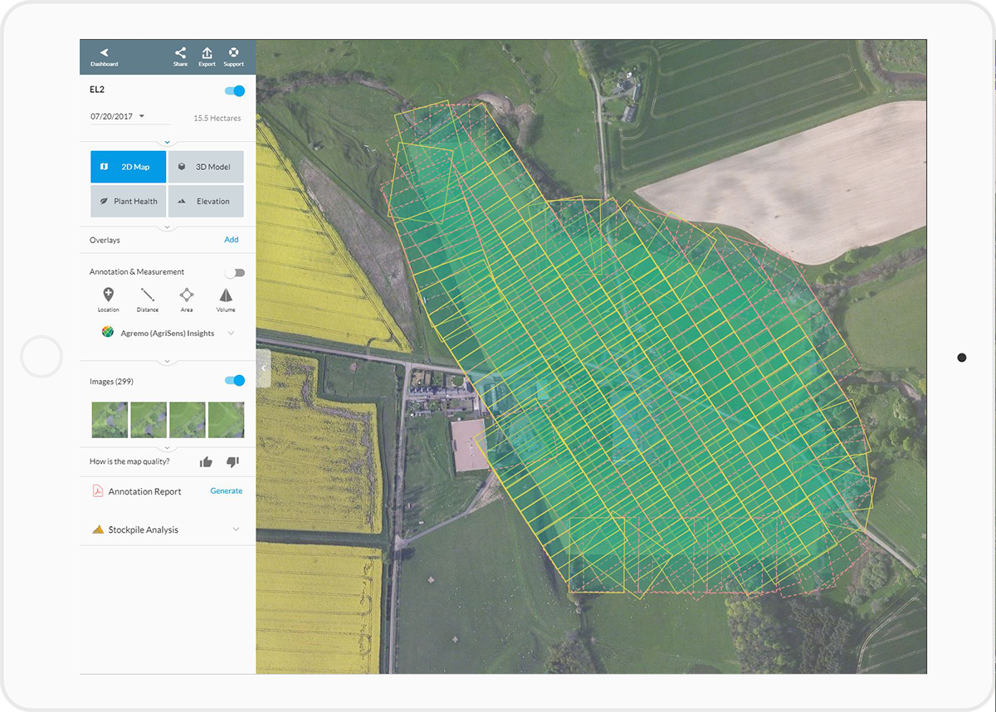Click the Agremo app logo icon
This screenshot has height=712, width=996.
click(107, 333)
